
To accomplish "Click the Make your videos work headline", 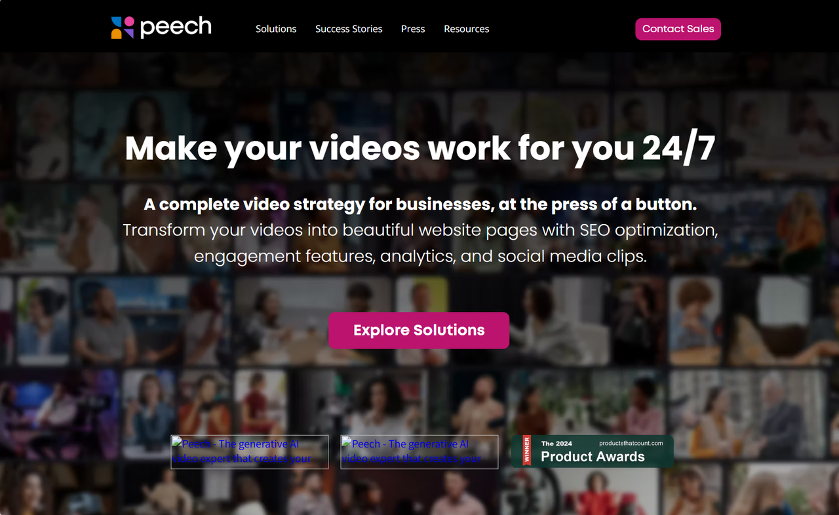I will pos(419,148).
